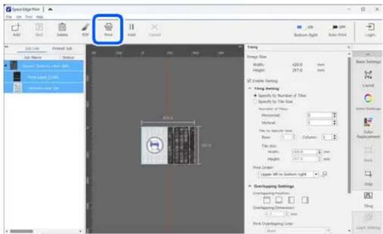Switch to the Job List tab
This screenshot has width=383, height=234.
[32, 48]
